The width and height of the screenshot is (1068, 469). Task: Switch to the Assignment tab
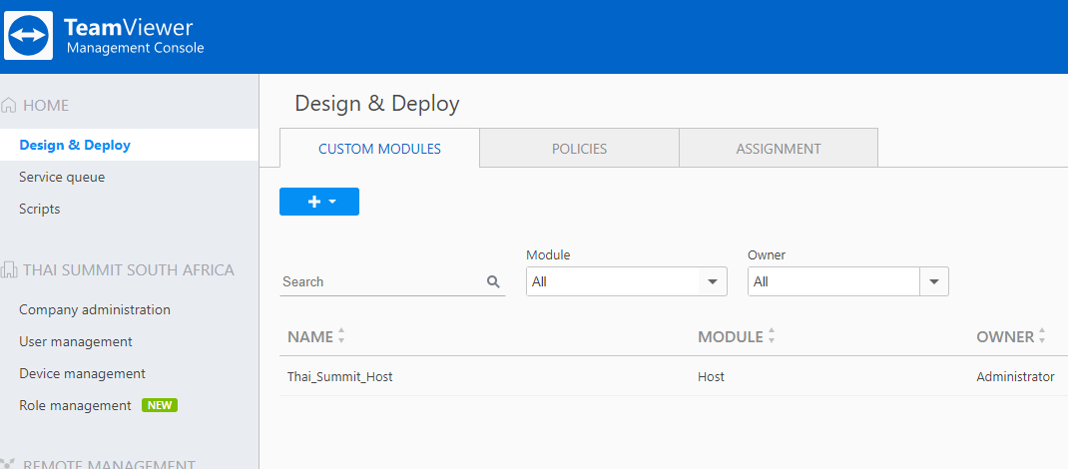point(779,149)
